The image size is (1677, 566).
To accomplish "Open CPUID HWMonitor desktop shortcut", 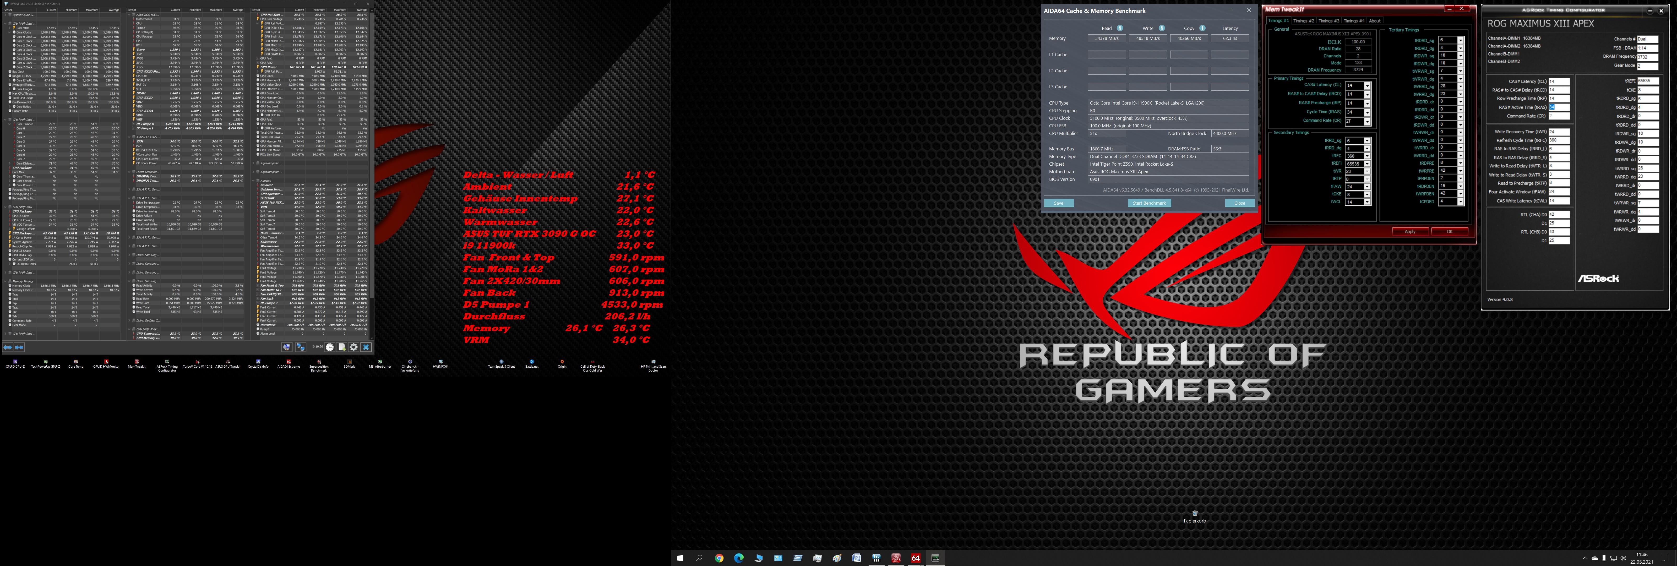I will tap(106, 363).
